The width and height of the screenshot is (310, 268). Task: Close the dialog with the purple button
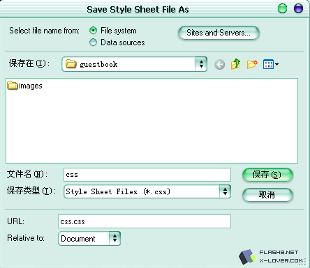click(x=298, y=8)
